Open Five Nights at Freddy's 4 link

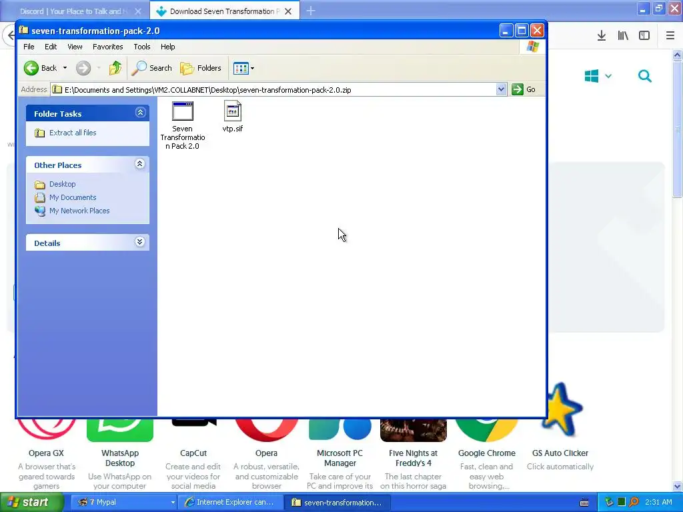(x=414, y=458)
